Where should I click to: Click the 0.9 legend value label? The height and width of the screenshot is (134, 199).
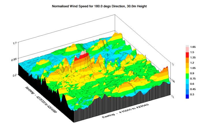click(193, 73)
